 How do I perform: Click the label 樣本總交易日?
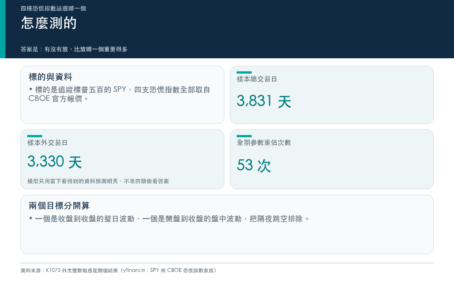pos(257,79)
